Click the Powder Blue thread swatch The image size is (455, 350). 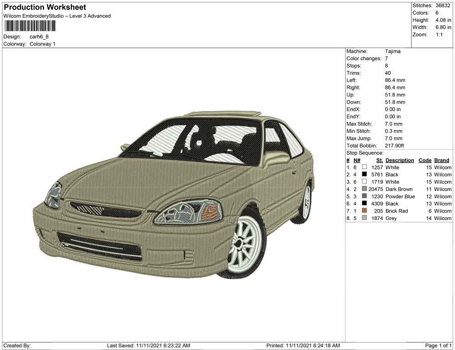point(363,196)
